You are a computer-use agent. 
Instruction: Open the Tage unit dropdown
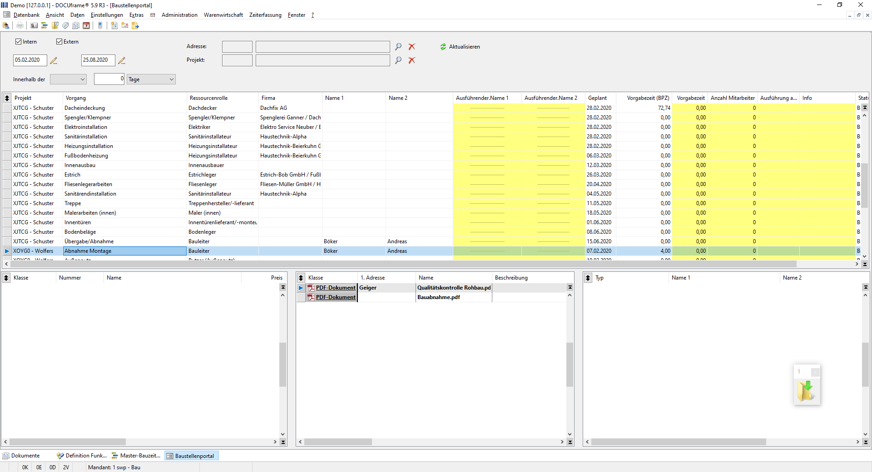(151, 79)
